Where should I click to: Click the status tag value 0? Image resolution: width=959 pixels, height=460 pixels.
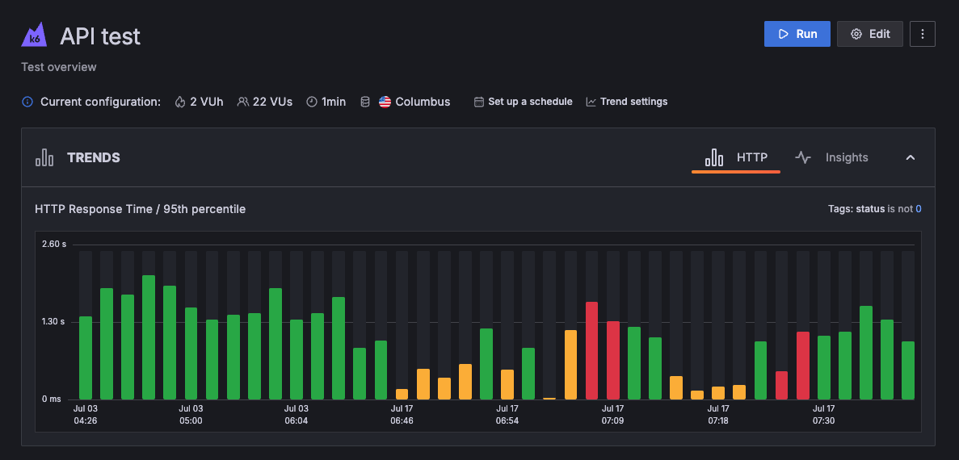click(919, 209)
